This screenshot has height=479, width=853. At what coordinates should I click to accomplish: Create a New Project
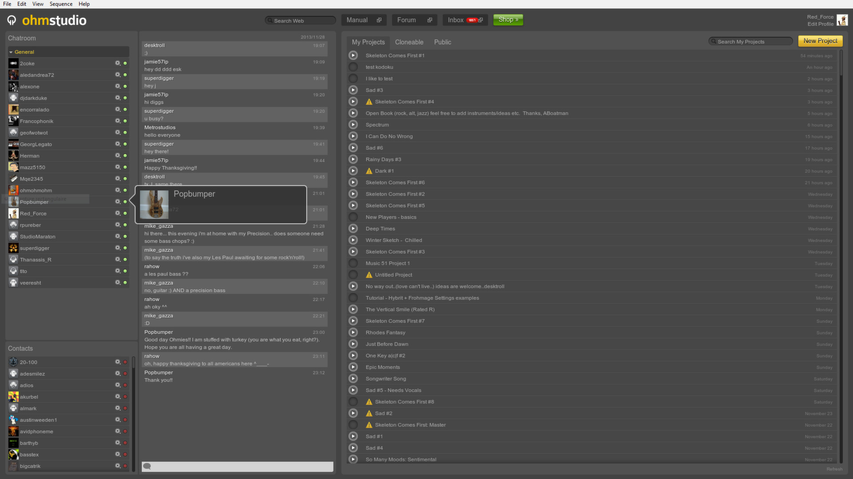(x=820, y=40)
